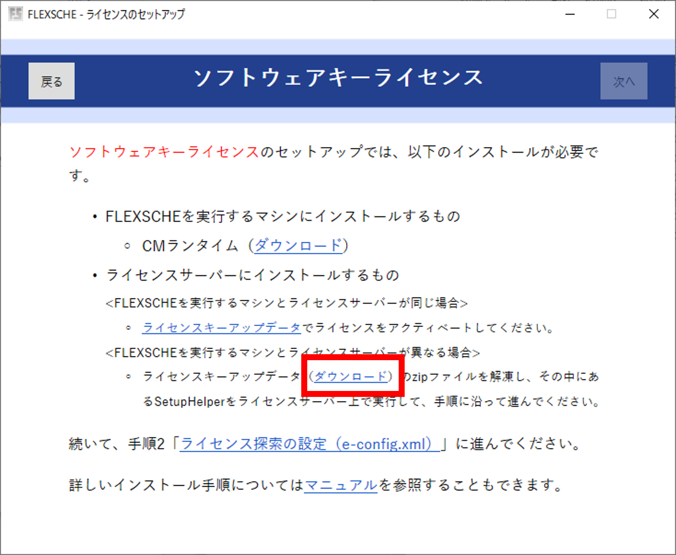Minimize the license setup window
This screenshot has width=676, height=555.
pyautogui.click(x=570, y=14)
